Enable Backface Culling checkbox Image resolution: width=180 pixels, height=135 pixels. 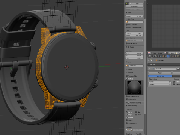click(126, 96)
